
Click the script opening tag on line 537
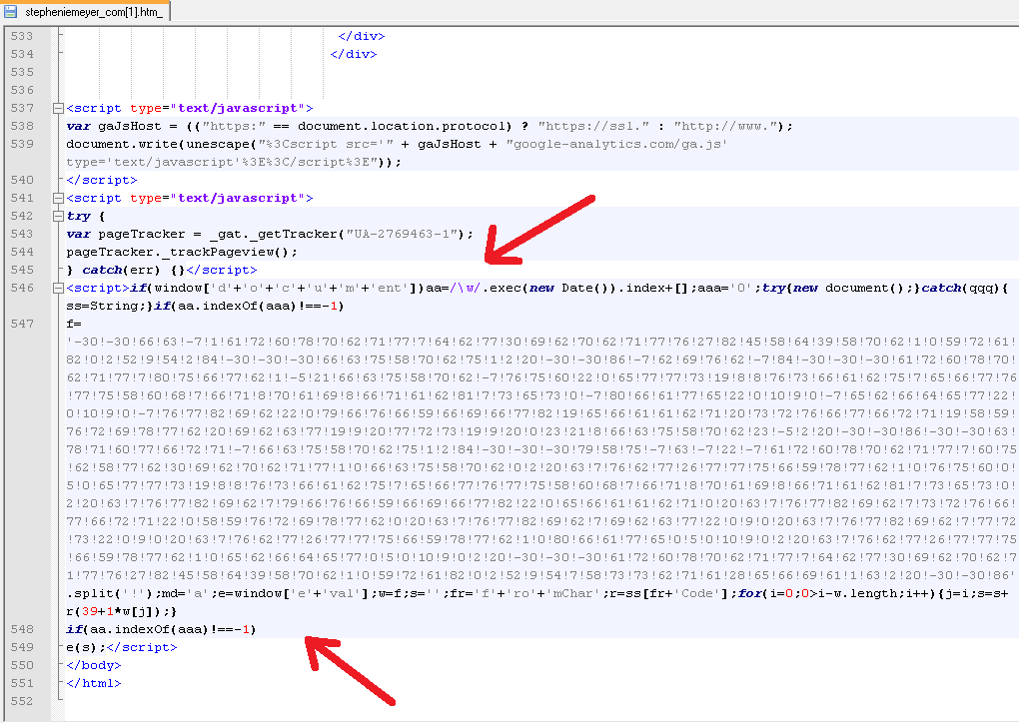(190, 109)
